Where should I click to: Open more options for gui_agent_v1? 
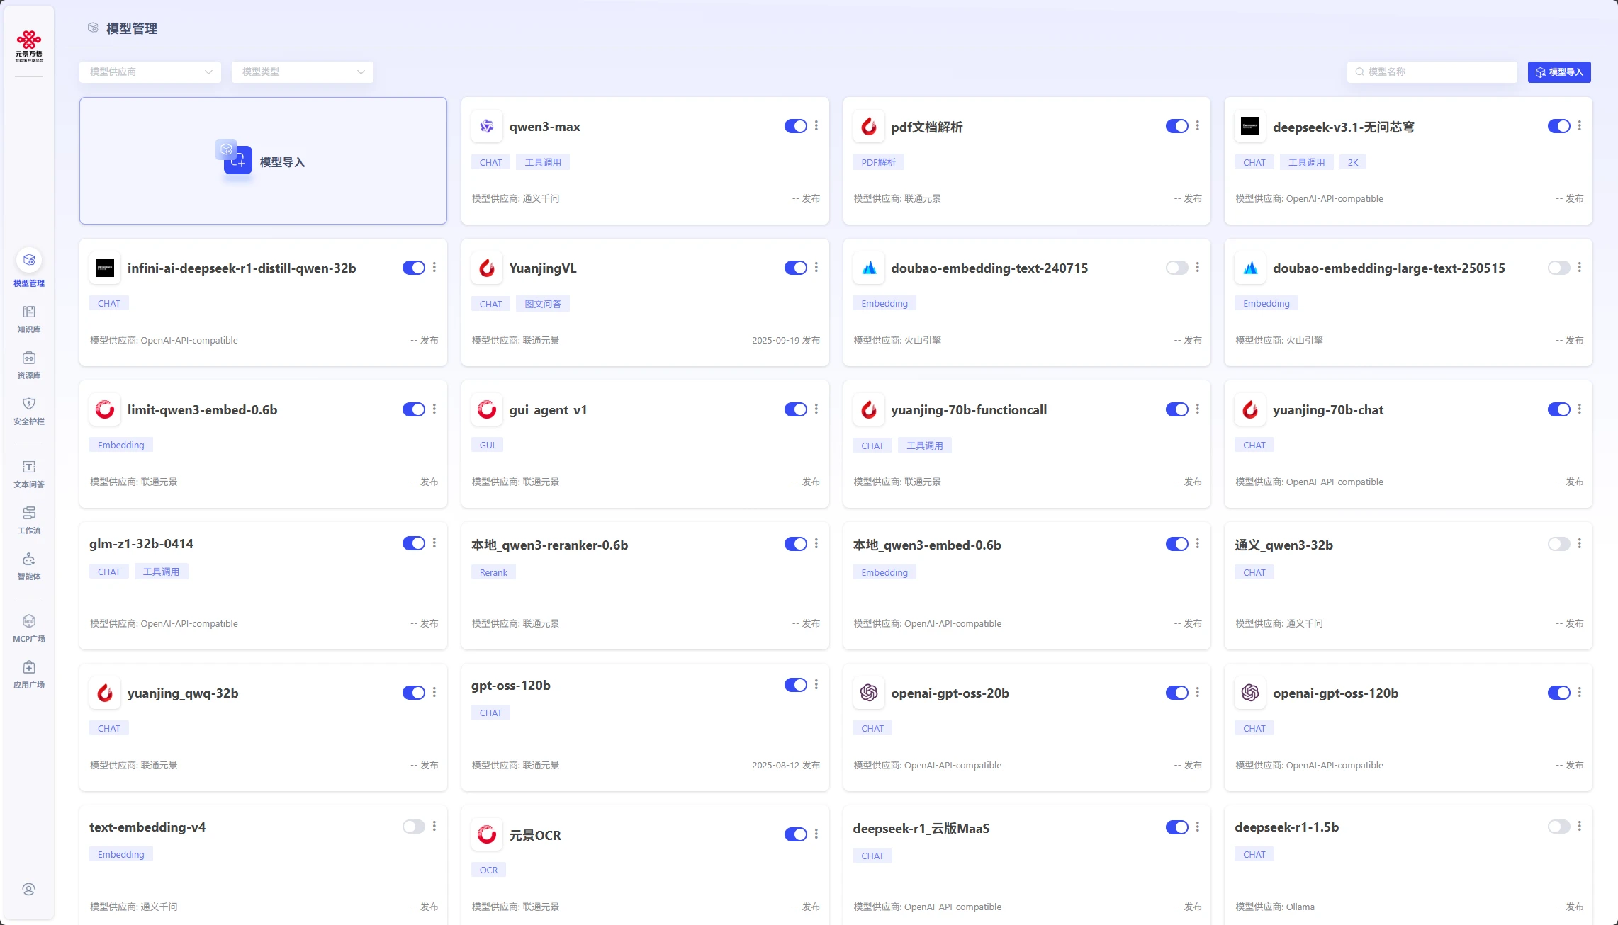(x=816, y=409)
